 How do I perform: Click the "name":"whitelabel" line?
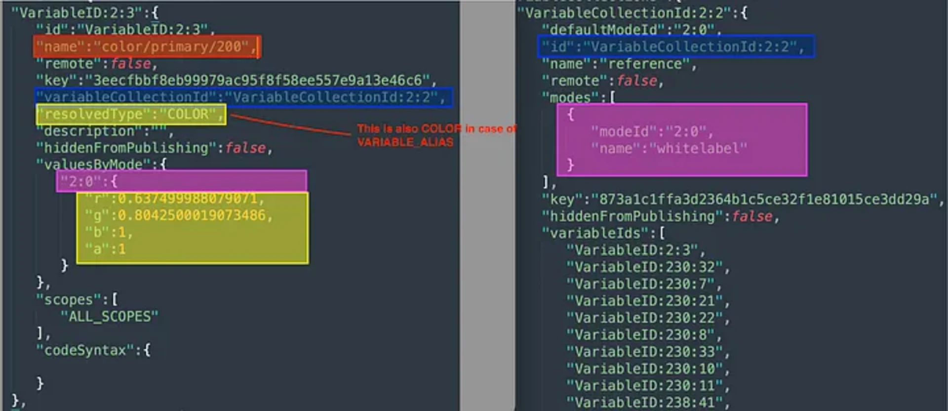pos(669,148)
